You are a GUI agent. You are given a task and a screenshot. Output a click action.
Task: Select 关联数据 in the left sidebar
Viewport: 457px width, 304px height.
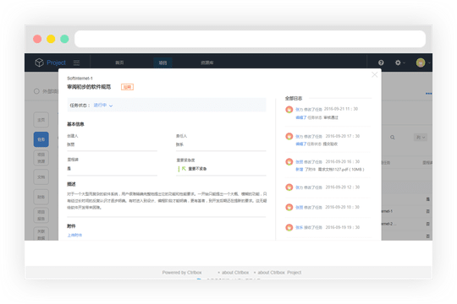pyautogui.click(x=41, y=234)
